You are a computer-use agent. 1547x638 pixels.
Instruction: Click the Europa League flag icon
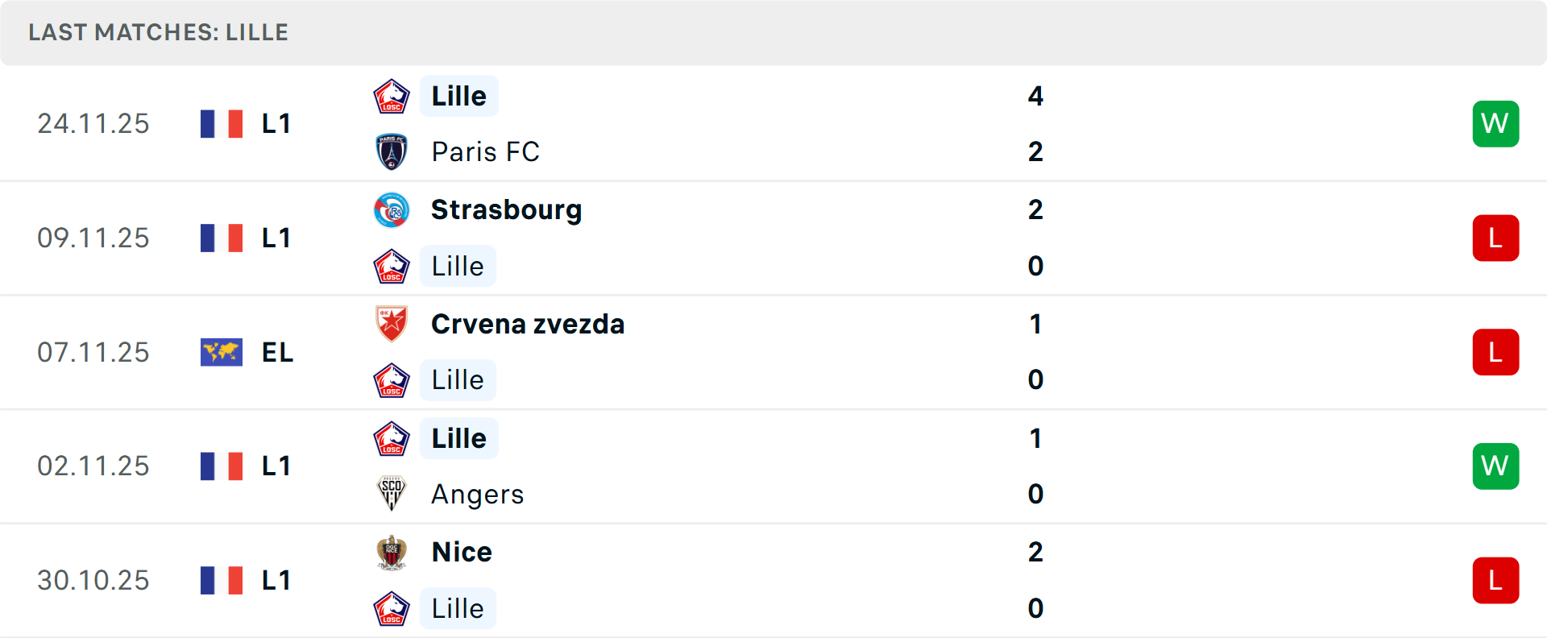pos(222,352)
